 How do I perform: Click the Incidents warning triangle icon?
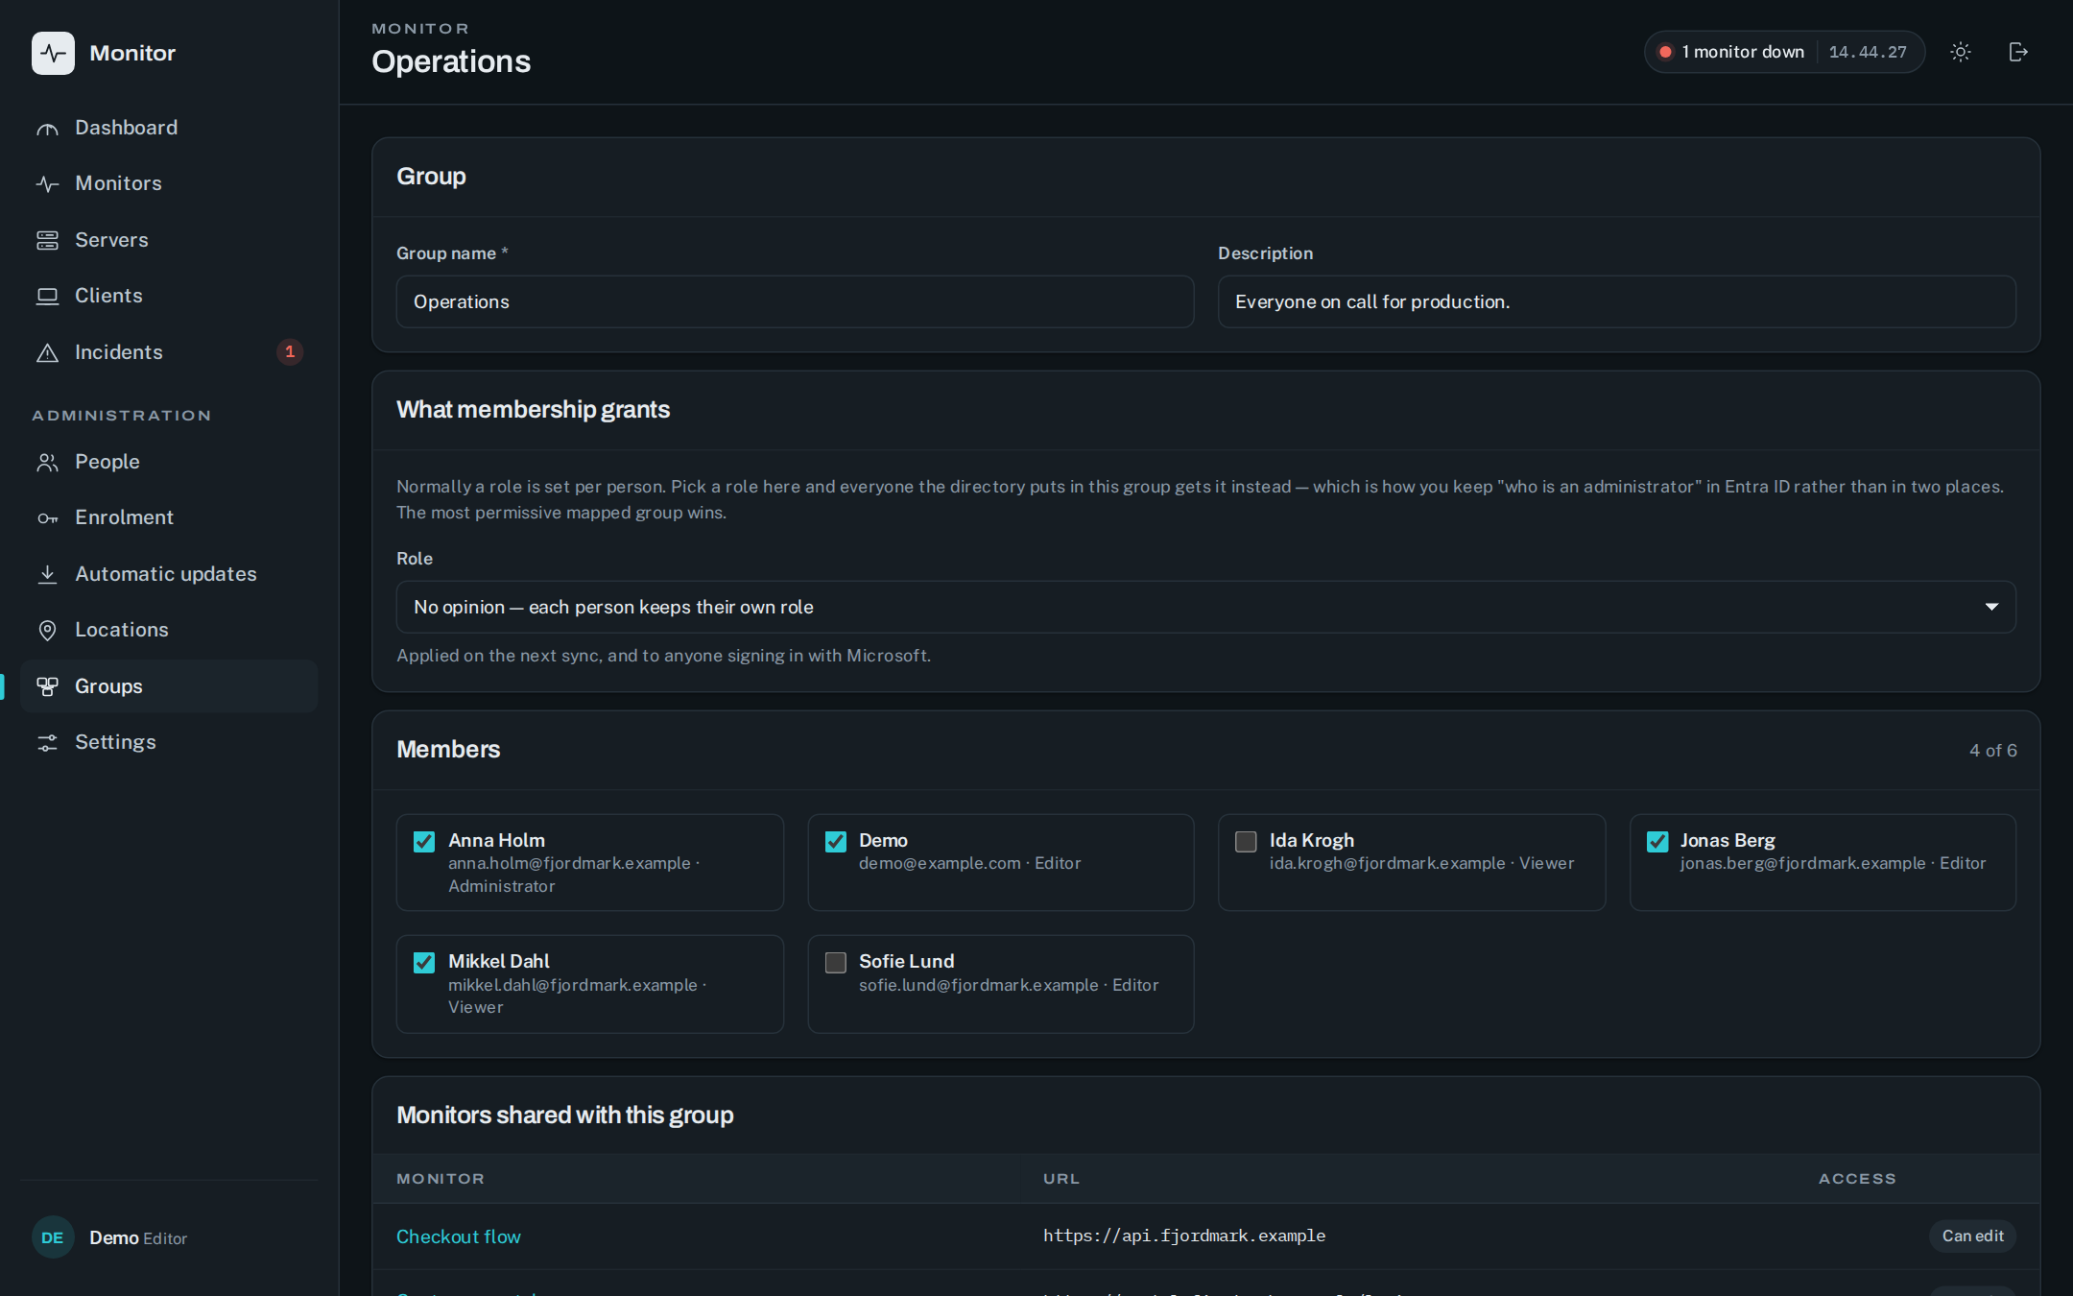click(x=47, y=352)
